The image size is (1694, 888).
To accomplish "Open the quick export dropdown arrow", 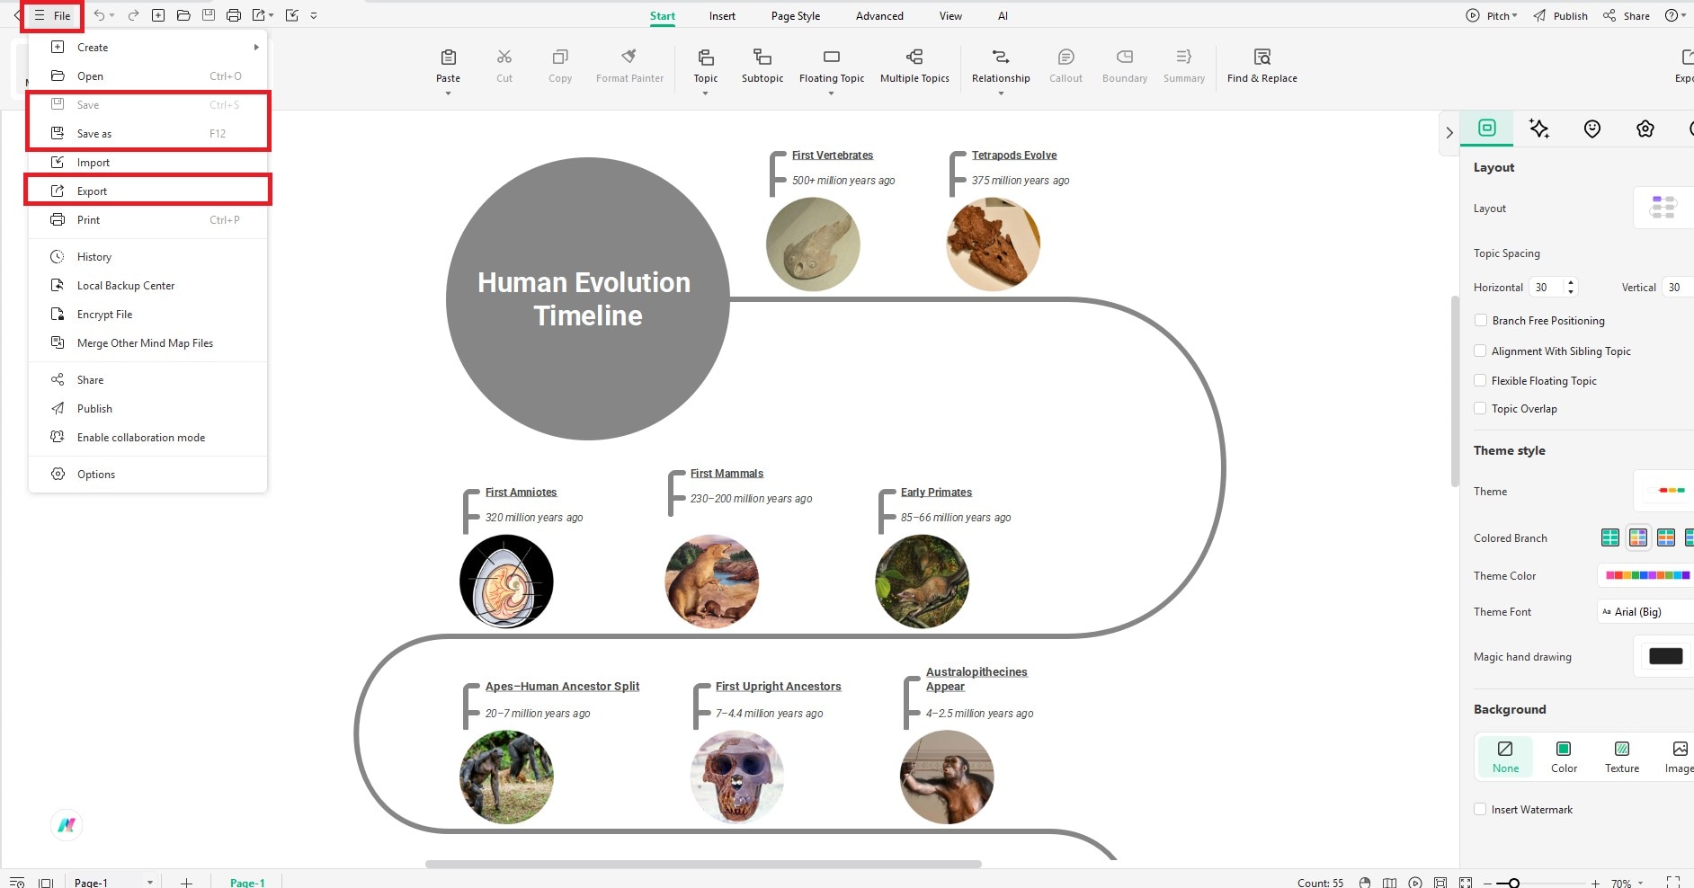I will coord(272,15).
